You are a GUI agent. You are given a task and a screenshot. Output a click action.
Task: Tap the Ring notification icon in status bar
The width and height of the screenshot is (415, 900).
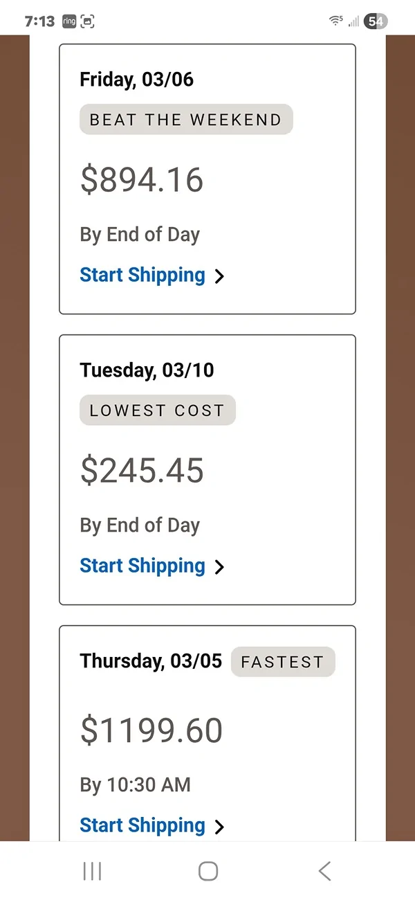tap(69, 21)
